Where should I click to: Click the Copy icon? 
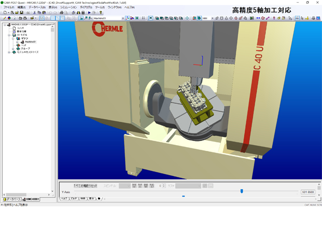[39, 12]
